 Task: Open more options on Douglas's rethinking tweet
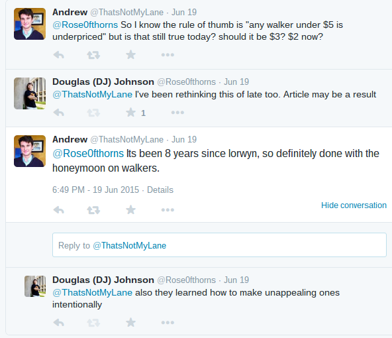177,113
